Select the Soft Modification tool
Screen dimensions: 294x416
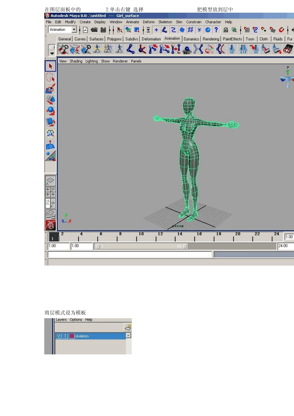click(x=50, y=145)
